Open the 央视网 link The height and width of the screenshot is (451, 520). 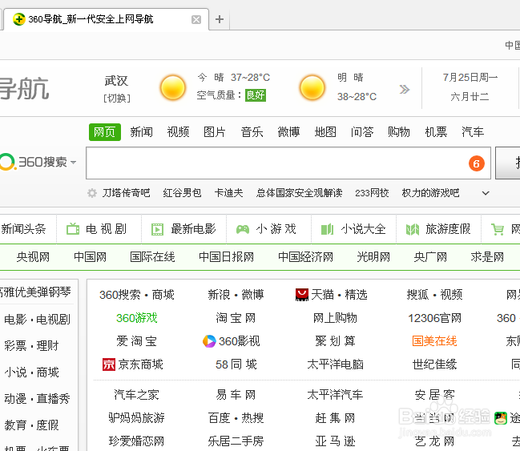(x=33, y=257)
